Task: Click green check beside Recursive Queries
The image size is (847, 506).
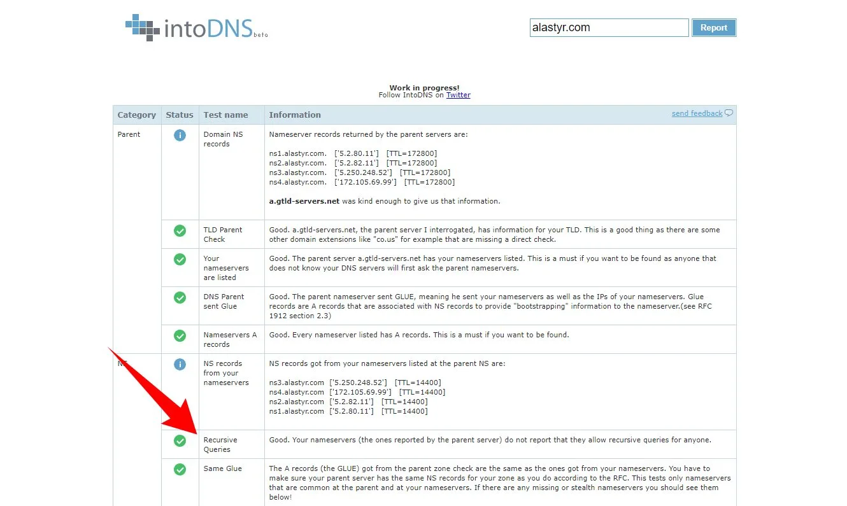Action: coord(180,440)
